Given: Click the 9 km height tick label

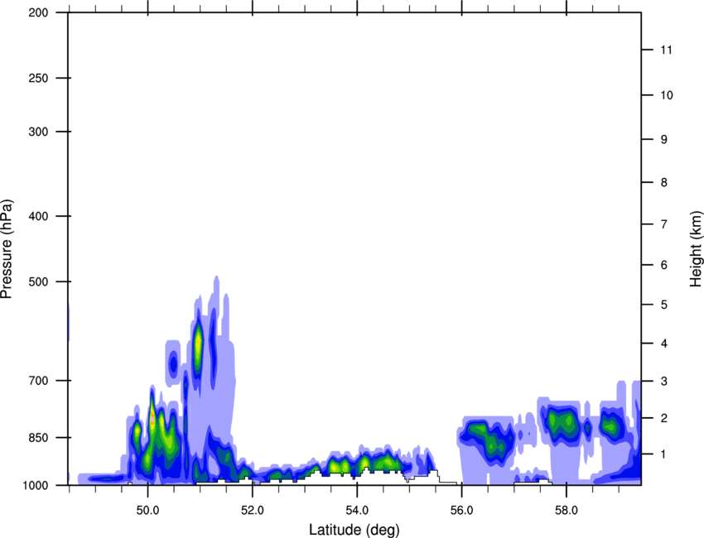Looking at the screenshot, I should 663,140.
